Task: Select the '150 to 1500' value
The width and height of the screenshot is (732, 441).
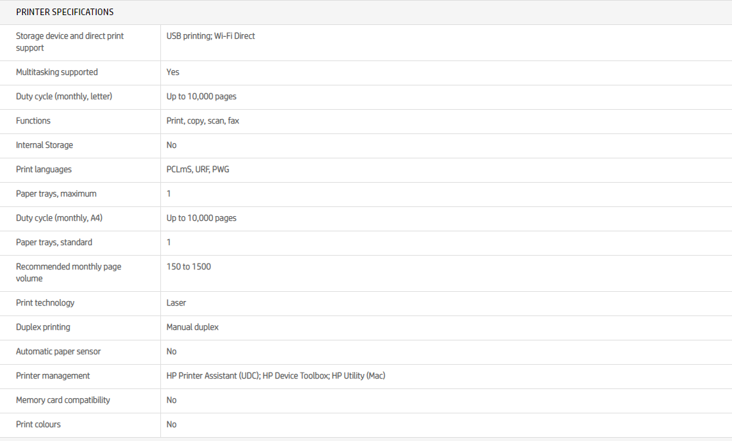Action: point(189,267)
